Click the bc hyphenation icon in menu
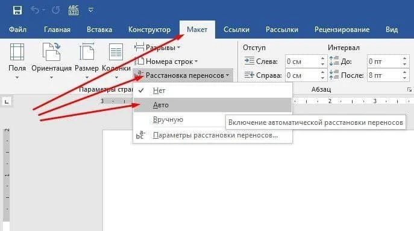414x231 pixels. point(140,135)
